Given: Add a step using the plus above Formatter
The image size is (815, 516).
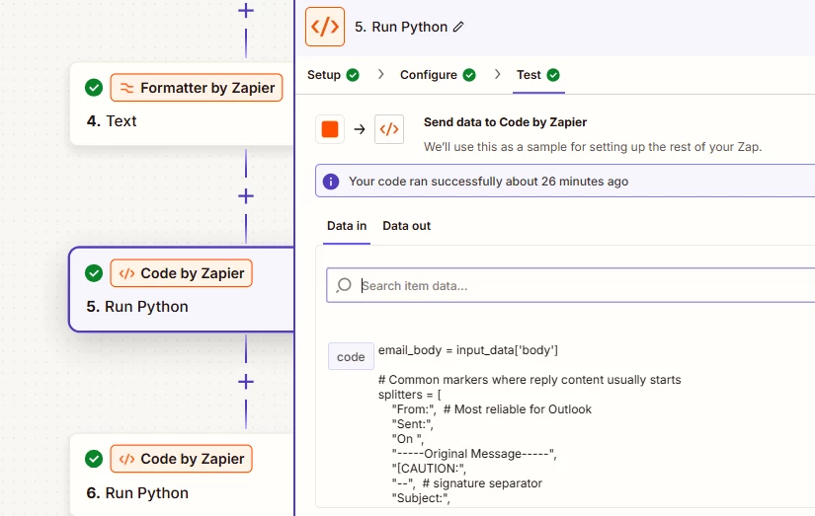Looking at the screenshot, I should tap(246, 11).
